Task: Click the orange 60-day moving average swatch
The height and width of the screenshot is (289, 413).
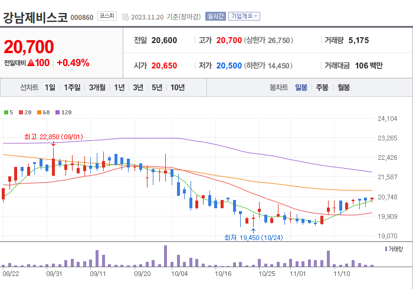Action: pyautogui.click(x=40, y=113)
